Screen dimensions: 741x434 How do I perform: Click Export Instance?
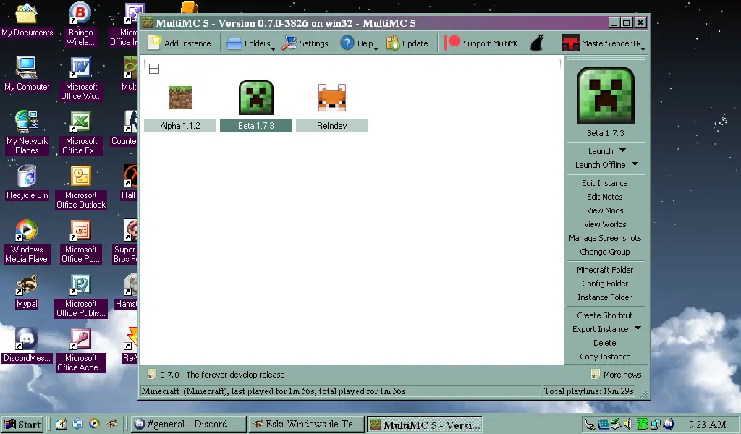600,329
